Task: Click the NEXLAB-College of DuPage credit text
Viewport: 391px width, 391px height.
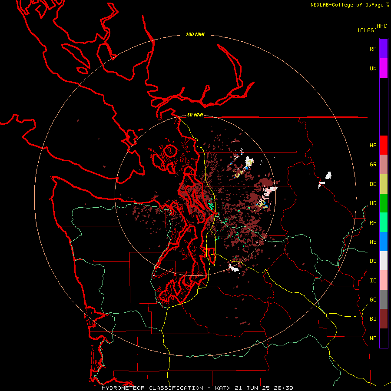Action: pos(348,5)
